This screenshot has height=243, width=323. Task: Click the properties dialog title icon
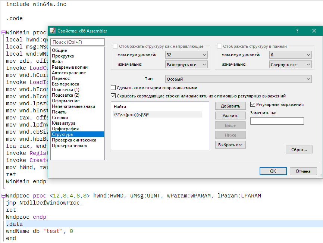pos(53,31)
